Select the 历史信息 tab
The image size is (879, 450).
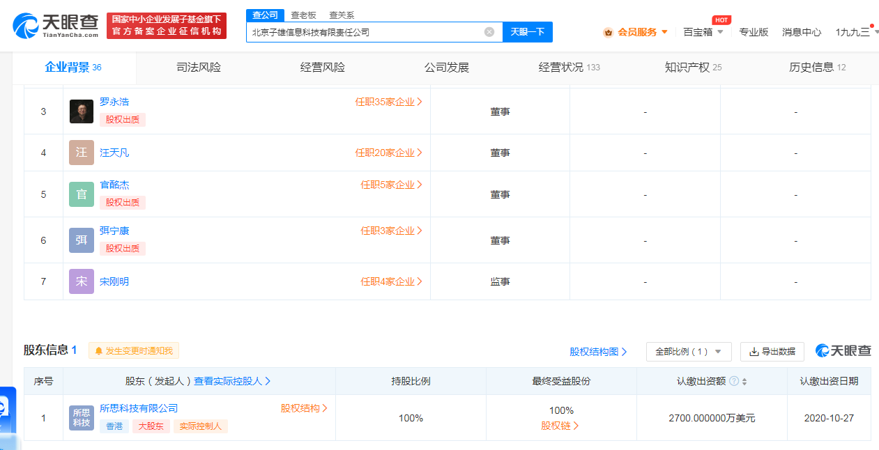click(x=817, y=68)
